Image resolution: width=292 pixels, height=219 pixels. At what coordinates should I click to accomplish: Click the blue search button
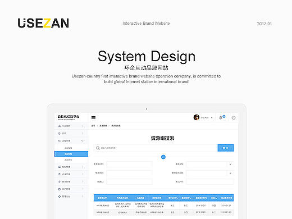[x=226, y=148]
